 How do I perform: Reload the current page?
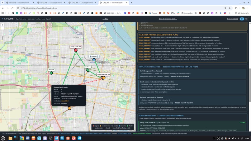(x=12, y=8)
